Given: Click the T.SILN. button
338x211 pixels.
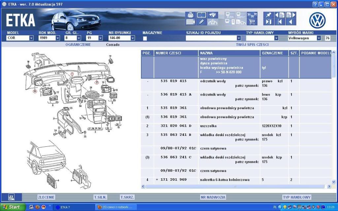Looking at the screenshot, I should click(100, 197).
